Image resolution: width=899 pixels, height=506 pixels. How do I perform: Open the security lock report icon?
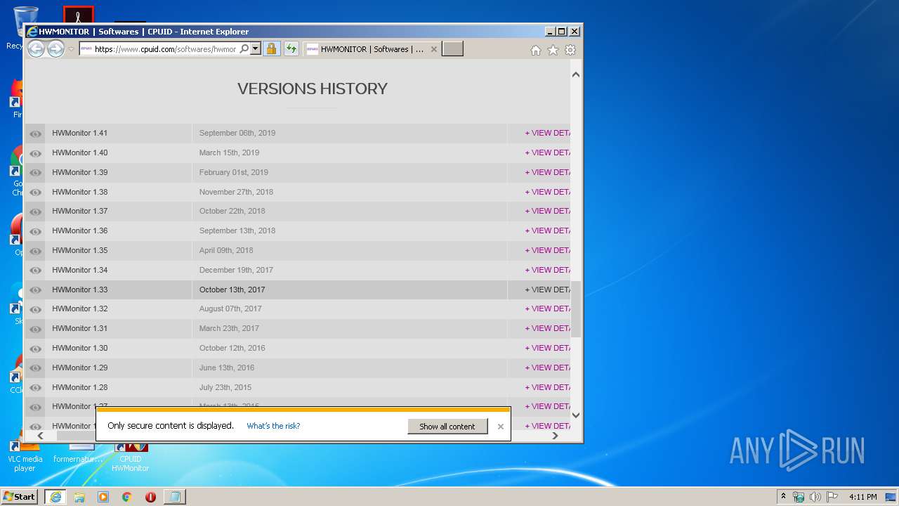coord(271,49)
